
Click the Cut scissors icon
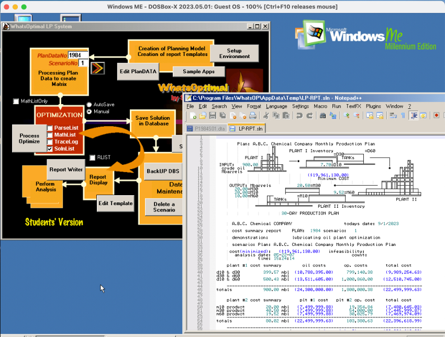point(266,116)
